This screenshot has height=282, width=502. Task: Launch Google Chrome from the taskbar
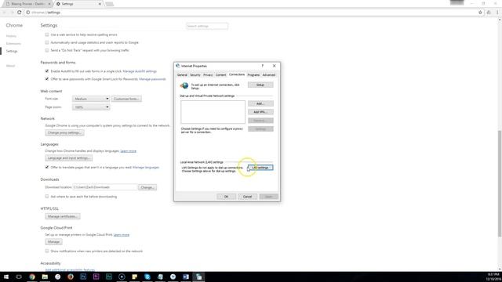[x=32, y=277]
